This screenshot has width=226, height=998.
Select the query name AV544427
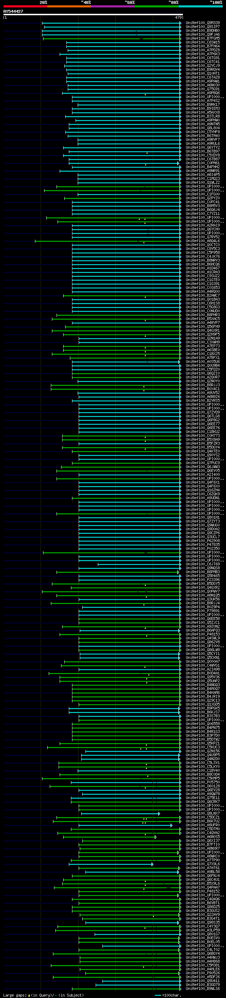point(13,11)
